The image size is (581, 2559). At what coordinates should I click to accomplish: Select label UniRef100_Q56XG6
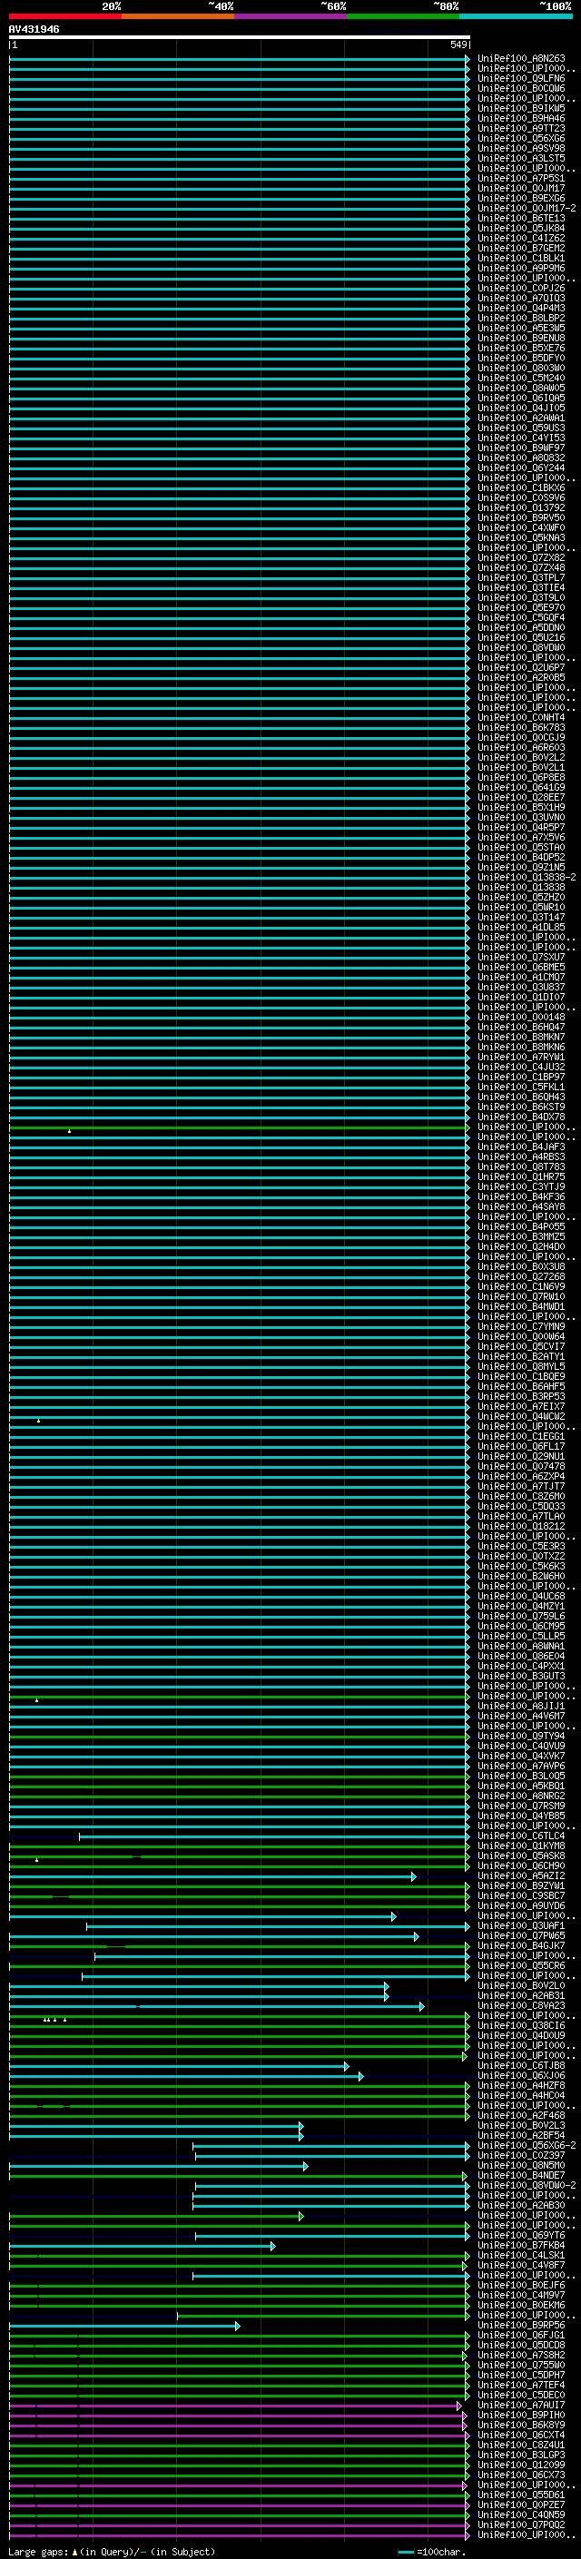tap(521, 138)
